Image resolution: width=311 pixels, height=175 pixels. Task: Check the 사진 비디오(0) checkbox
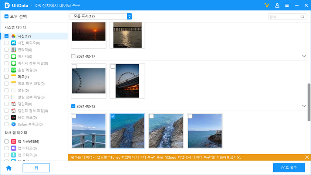(6, 43)
